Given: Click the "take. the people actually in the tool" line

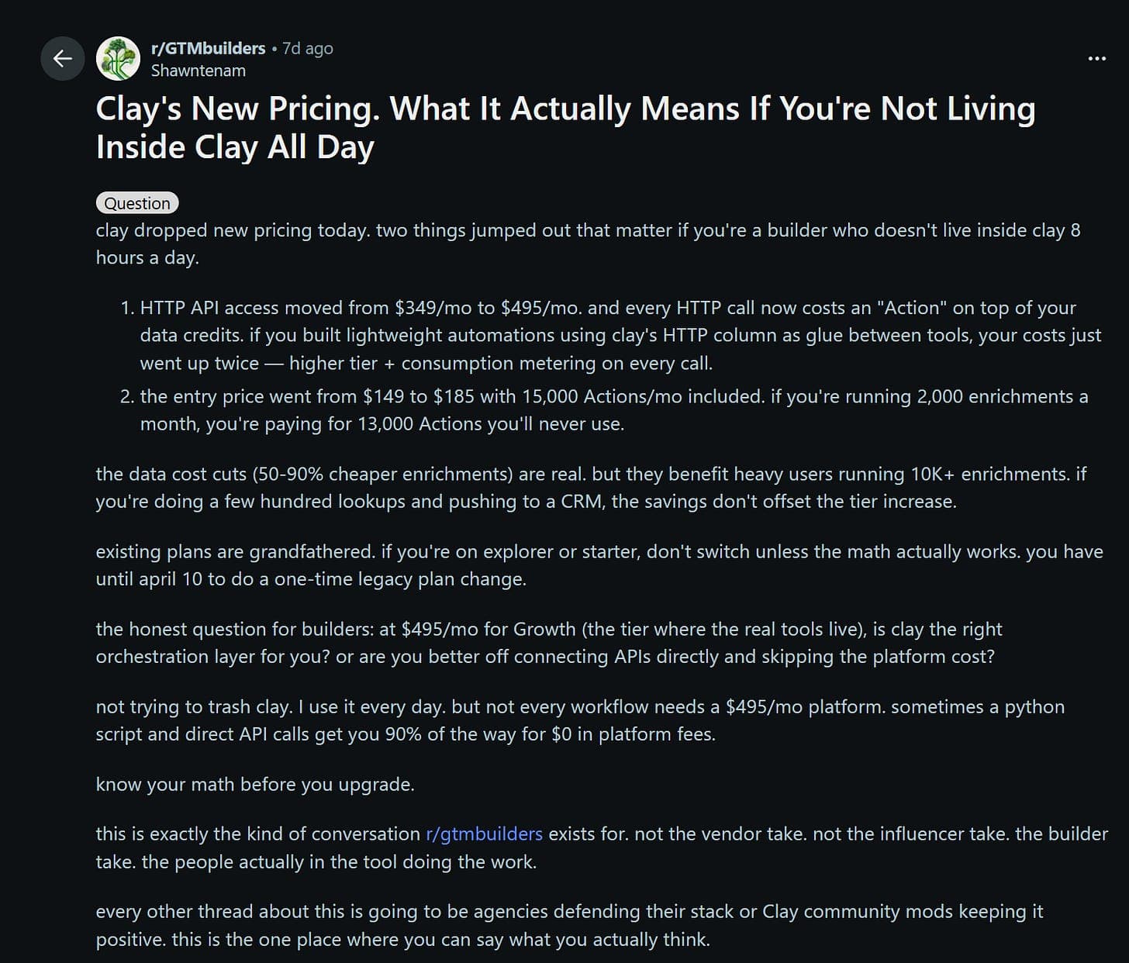Looking at the screenshot, I should 316,861.
